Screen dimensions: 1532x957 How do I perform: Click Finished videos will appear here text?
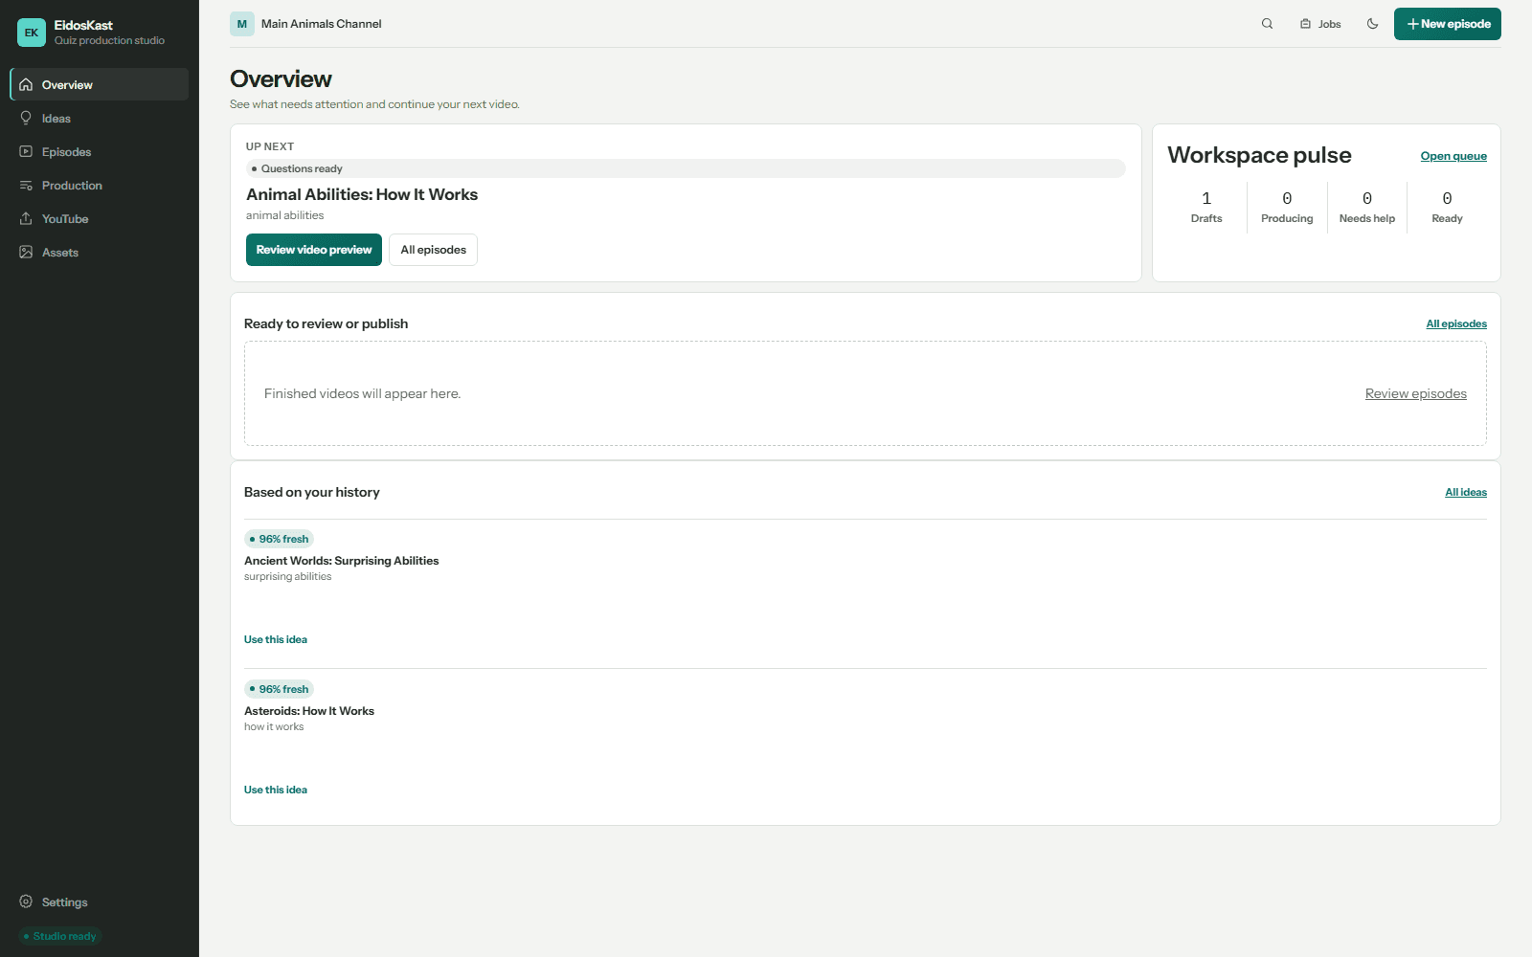[x=362, y=393]
